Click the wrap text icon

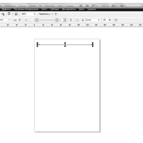click(x=77, y=20)
